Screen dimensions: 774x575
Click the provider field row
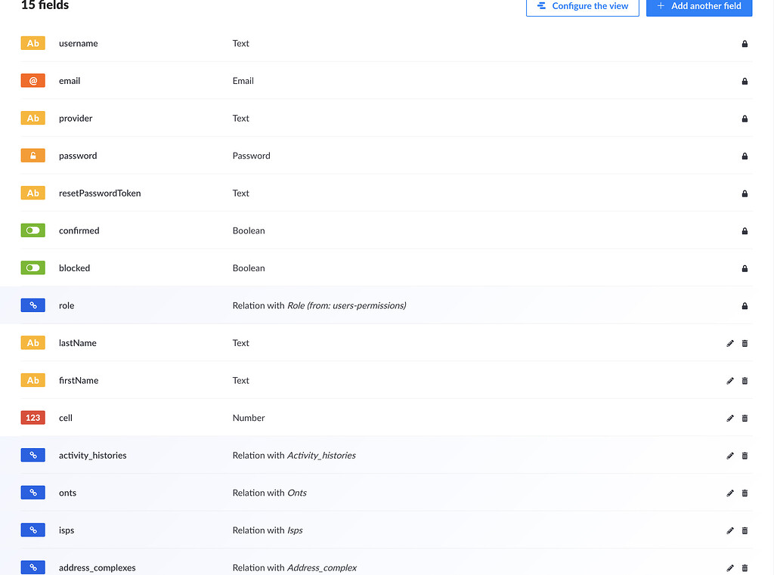coord(302,118)
